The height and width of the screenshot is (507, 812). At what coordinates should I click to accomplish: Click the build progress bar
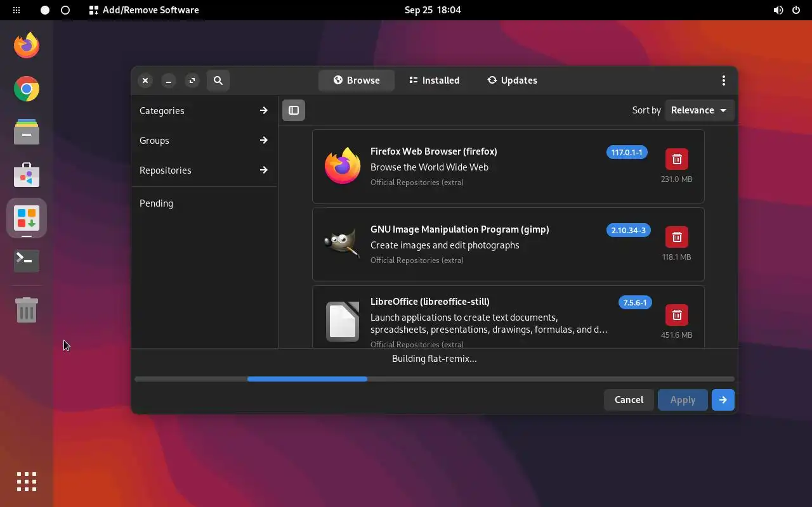pyautogui.click(x=435, y=379)
